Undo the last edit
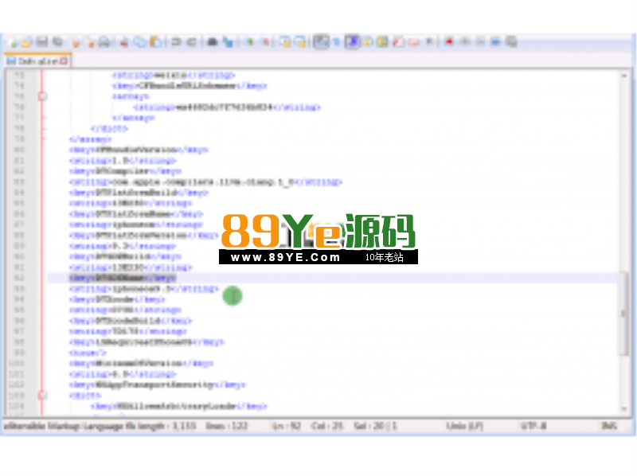This screenshot has width=637, height=476. coord(176,42)
